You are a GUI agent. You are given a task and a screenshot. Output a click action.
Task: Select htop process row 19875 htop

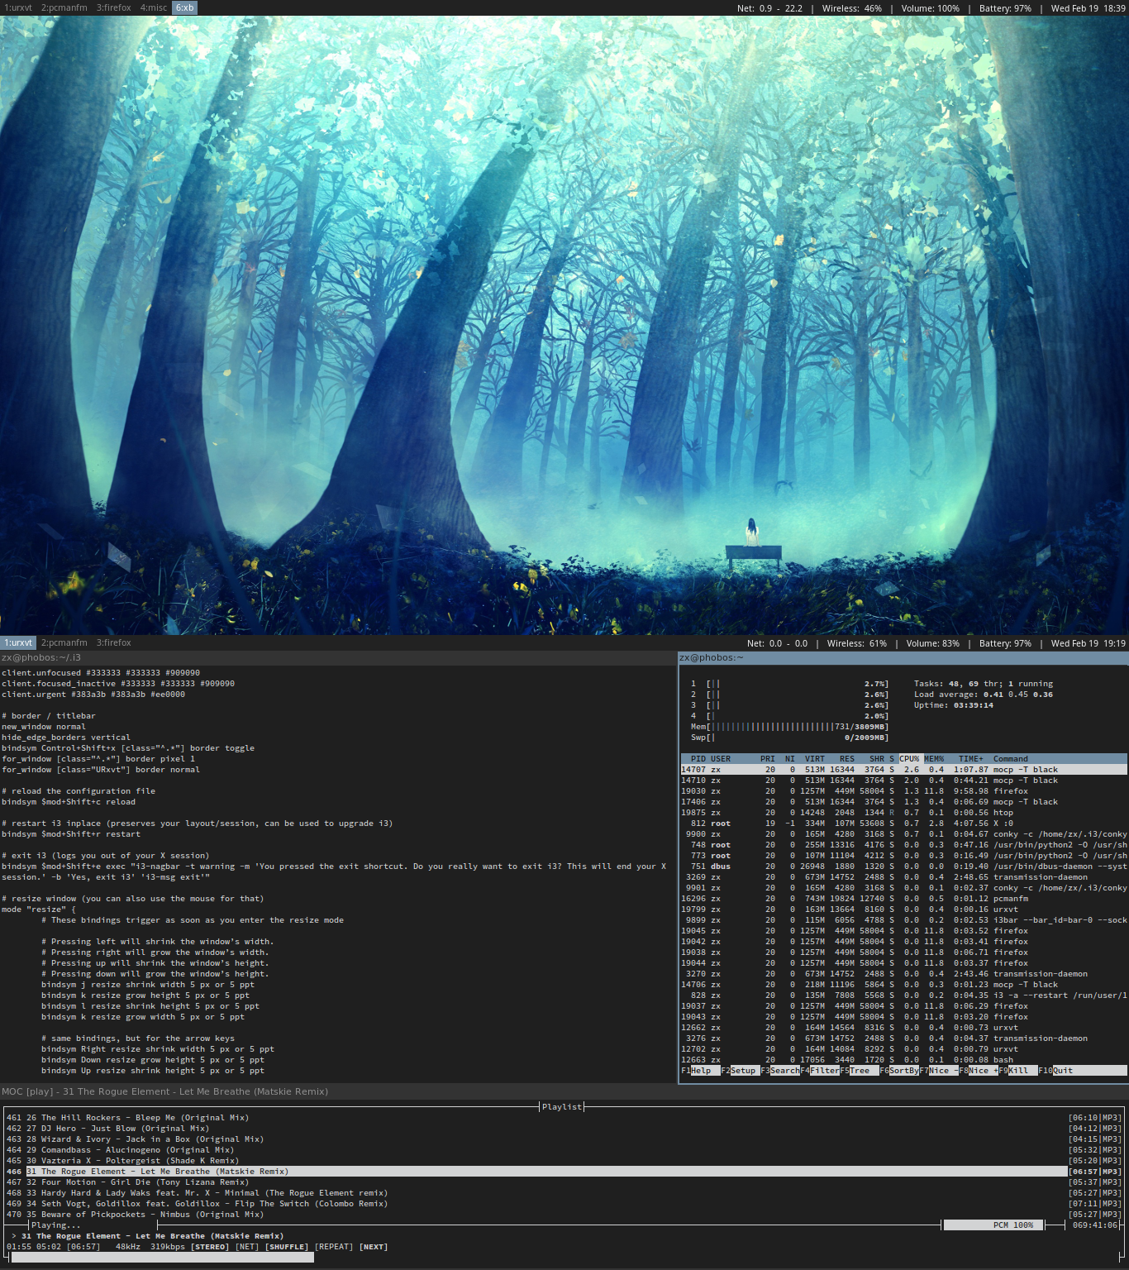click(x=904, y=812)
